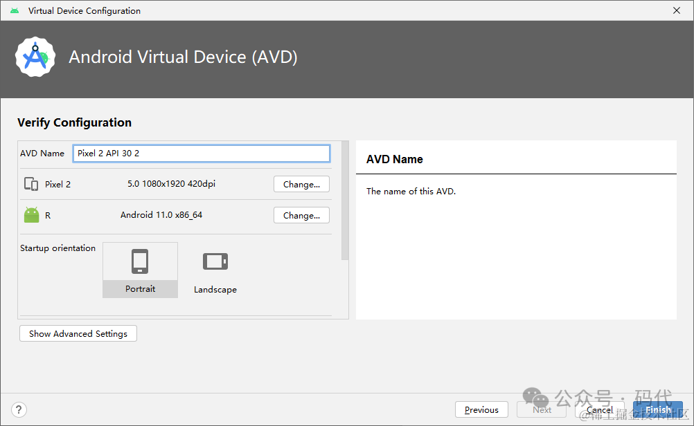Click the landscape phone icon
The width and height of the screenshot is (694, 426).
click(215, 261)
